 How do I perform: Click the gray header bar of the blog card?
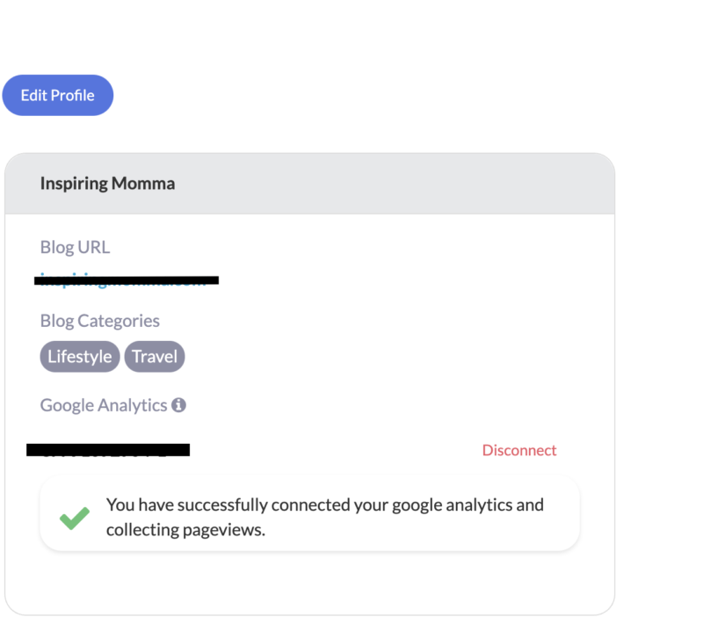tap(310, 184)
